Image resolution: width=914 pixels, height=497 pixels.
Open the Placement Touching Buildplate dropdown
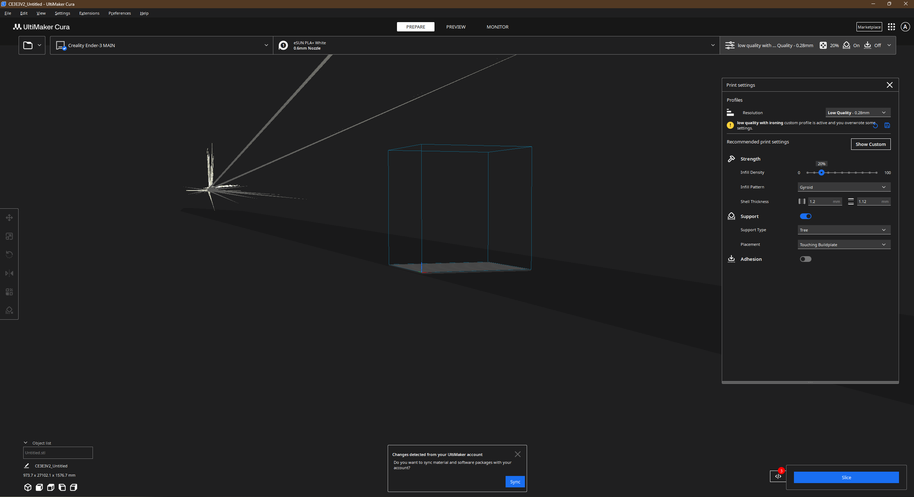point(844,244)
